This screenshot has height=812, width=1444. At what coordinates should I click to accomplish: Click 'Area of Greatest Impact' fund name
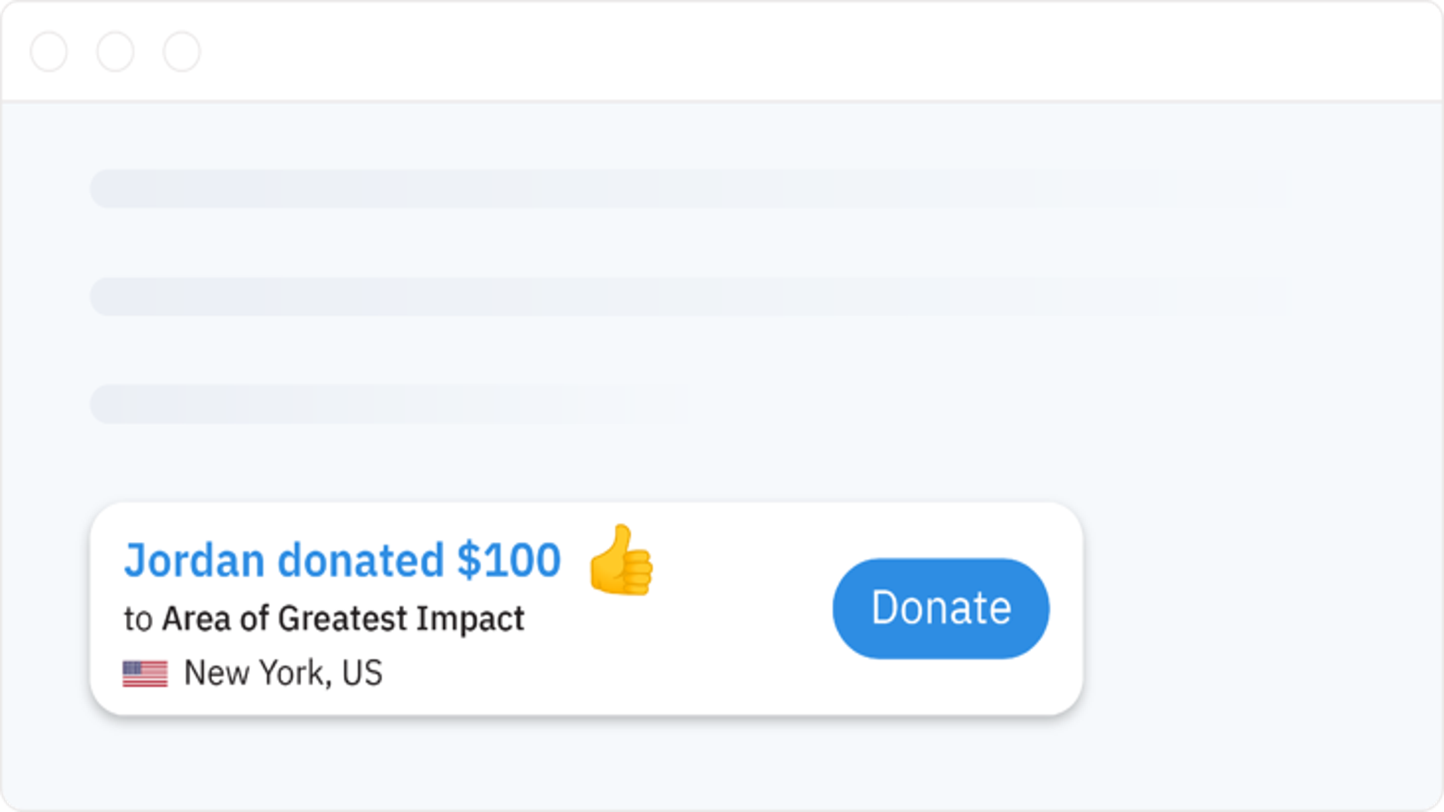pyautogui.click(x=343, y=618)
